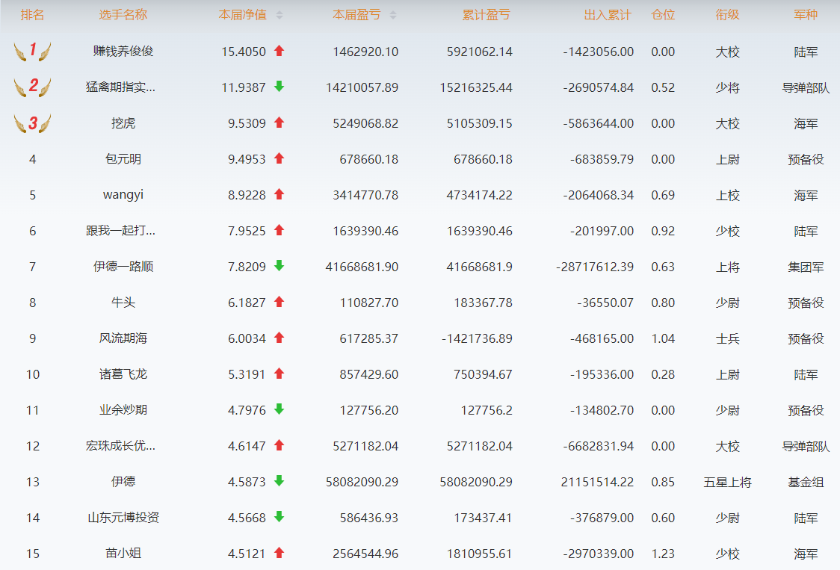Open player 包元明
This screenshot has width=840, height=570.
tap(123, 159)
